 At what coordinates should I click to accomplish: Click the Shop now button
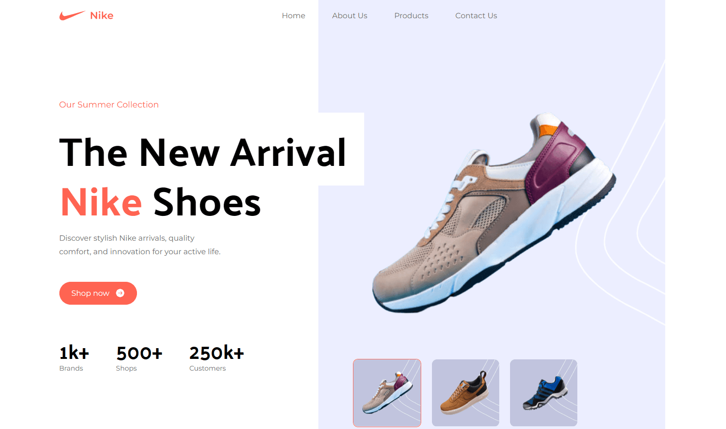click(98, 293)
